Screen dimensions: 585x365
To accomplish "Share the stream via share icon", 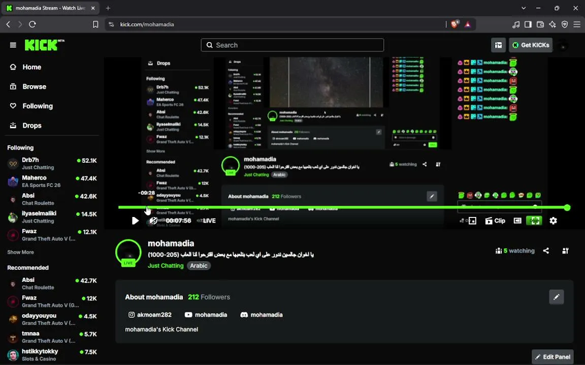I will (546, 250).
